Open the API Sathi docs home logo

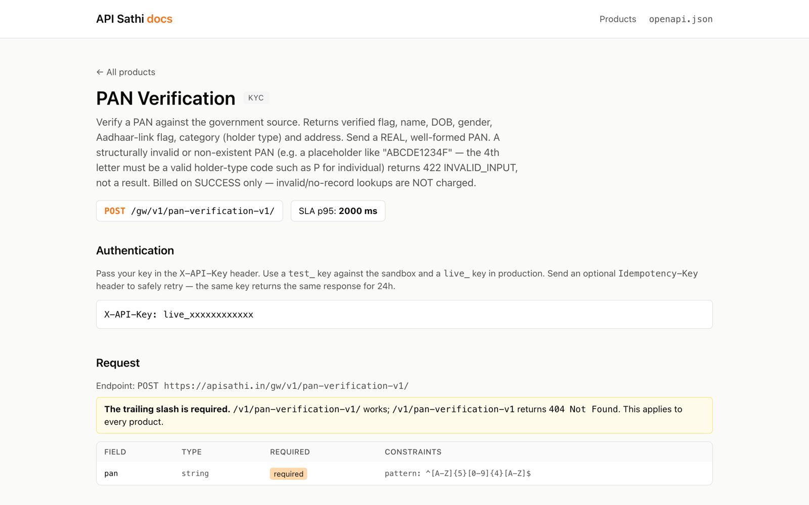coord(134,19)
